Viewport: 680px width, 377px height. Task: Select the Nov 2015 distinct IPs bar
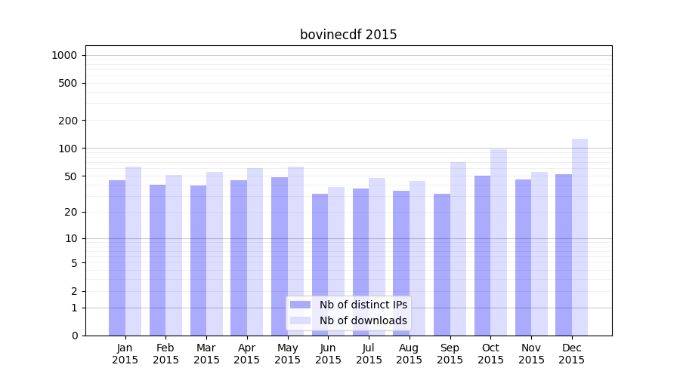(523, 257)
